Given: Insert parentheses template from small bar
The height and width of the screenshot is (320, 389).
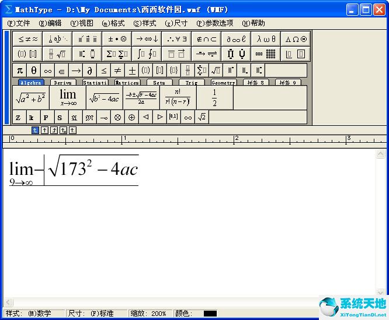Looking at the screenshot, I should tap(146, 71).
